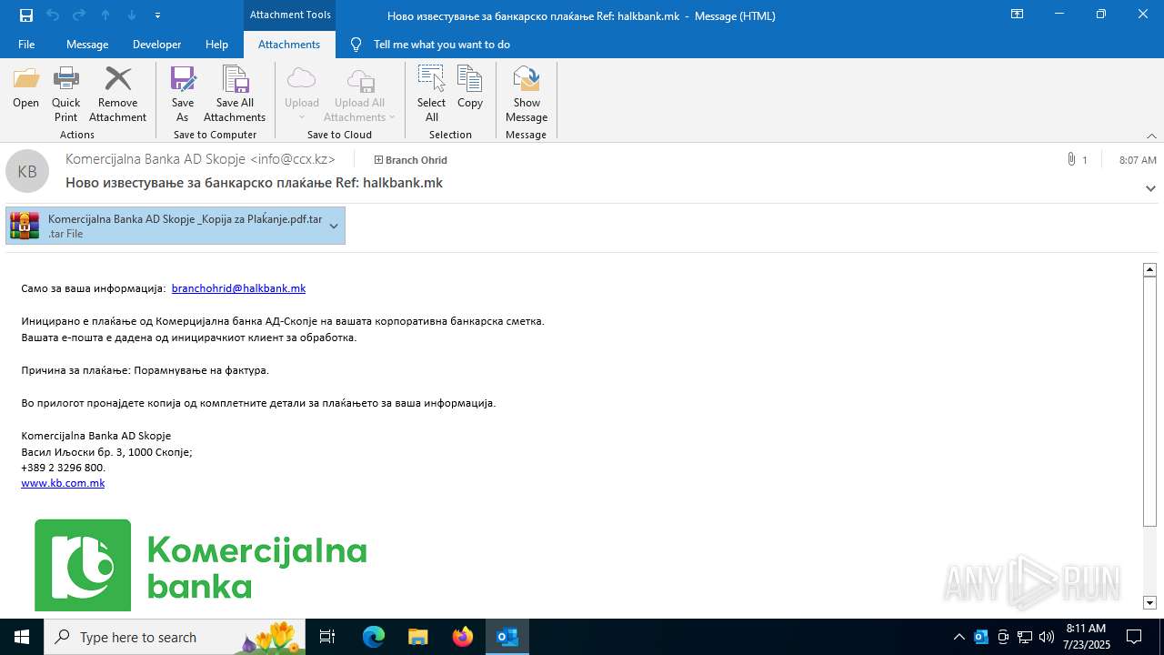Open the Customize Quick Access Toolbar dropdown
This screenshot has height=655, width=1164.
pyautogui.click(x=157, y=15)
